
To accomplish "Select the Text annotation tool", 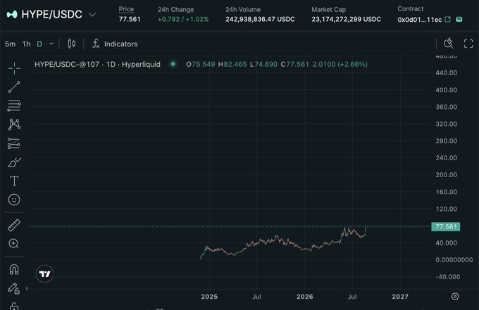I will (14, 181).
